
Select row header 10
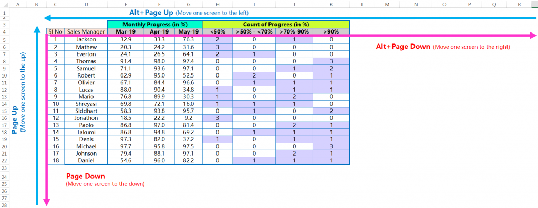coord(5,75)
